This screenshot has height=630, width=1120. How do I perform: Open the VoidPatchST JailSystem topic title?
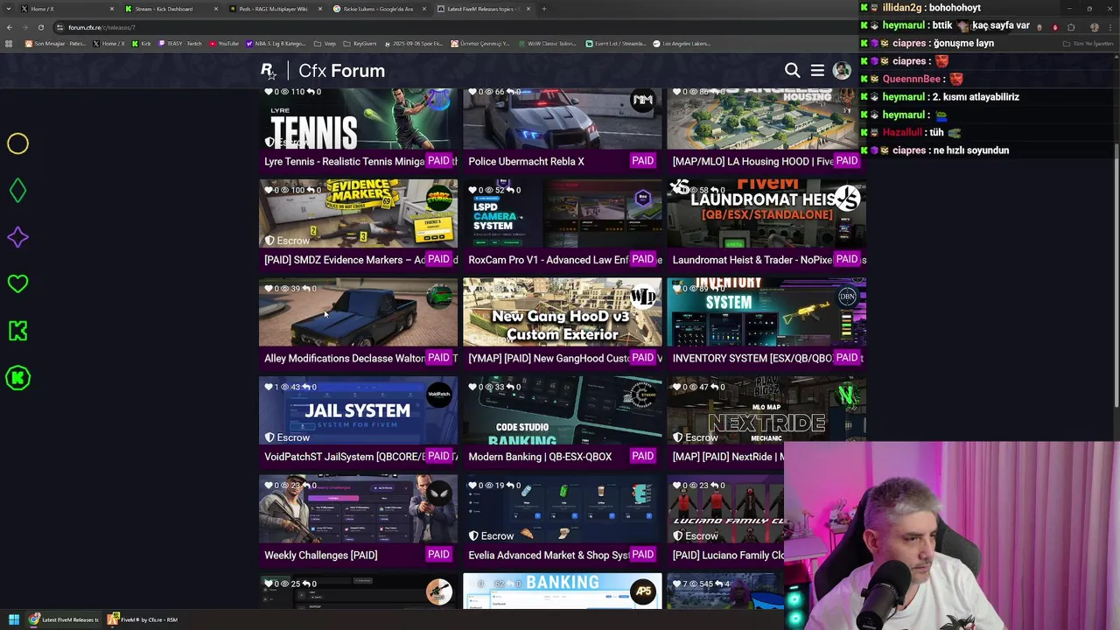point(344,457)
